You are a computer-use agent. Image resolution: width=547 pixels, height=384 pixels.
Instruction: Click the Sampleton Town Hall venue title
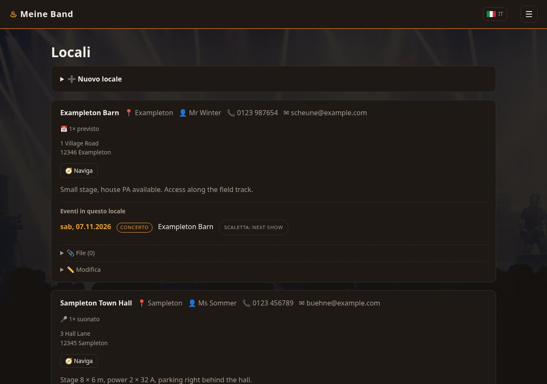[x=96, y=303]
